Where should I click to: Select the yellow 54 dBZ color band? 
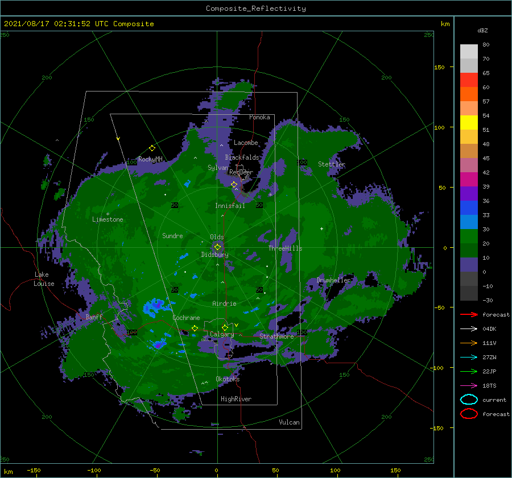(x=469, y=122)
